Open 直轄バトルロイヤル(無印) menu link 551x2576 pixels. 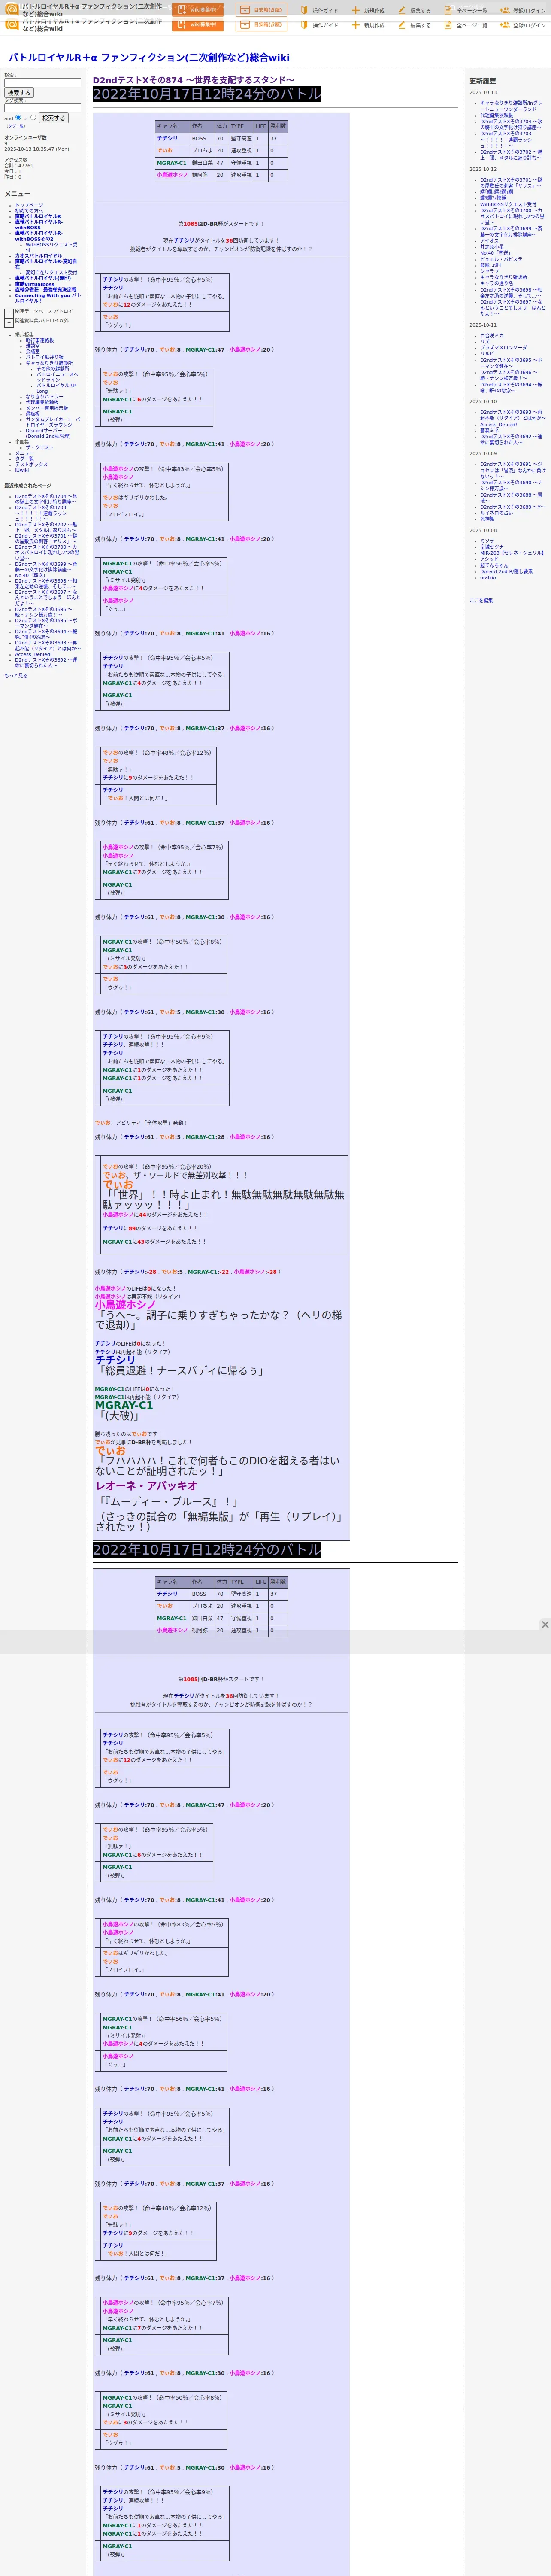click(43, 278)
